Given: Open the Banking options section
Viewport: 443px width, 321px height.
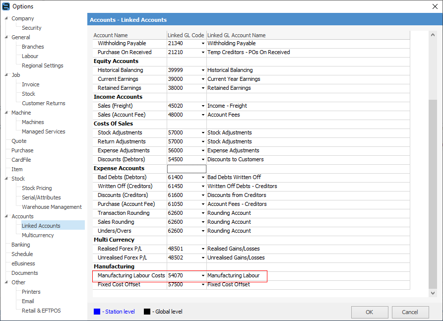Looking at the screenshot, I should (21, 245).
